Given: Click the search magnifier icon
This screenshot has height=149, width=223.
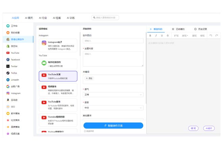Looking at the screenshot, I should coord(94,18).
